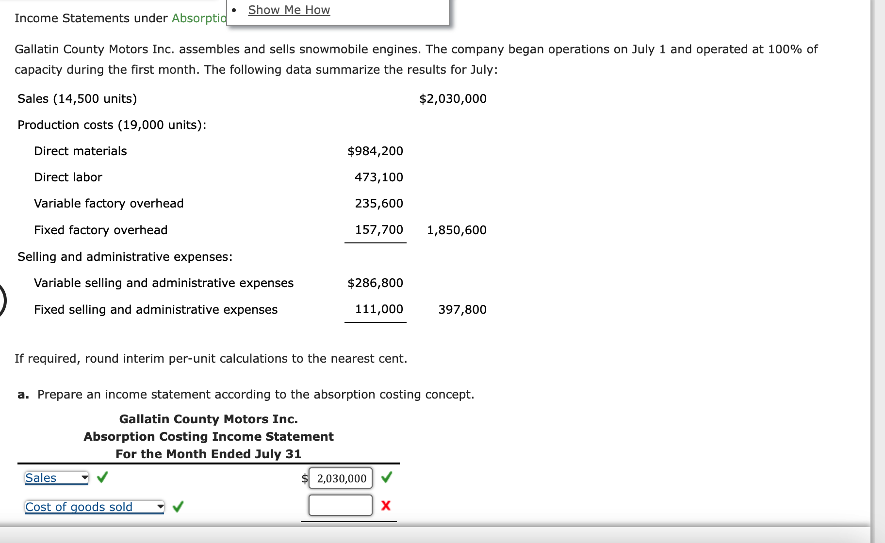Click the 111,000 fixed selling amount

coord(379,309)
